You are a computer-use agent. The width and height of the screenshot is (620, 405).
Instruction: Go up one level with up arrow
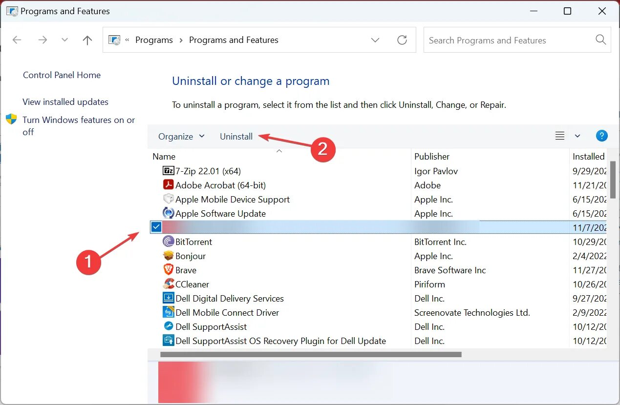click(x=87, y=40)
